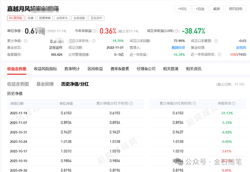Select the 历史净值/分红 sub-tab
Image resolution: width=250 pixels, height=172 pixels.
tap(75, 84)
